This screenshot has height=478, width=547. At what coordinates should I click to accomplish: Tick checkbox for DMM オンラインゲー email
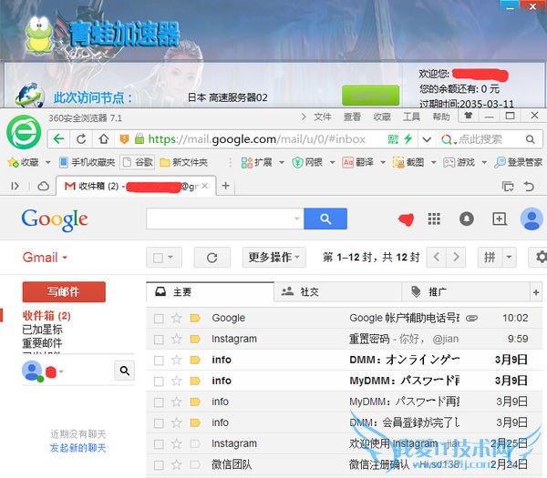159,361
